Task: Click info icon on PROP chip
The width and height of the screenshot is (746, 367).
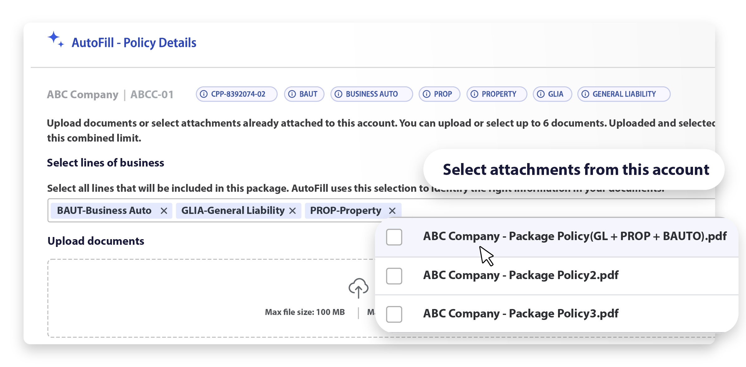Action: point(427,94)
